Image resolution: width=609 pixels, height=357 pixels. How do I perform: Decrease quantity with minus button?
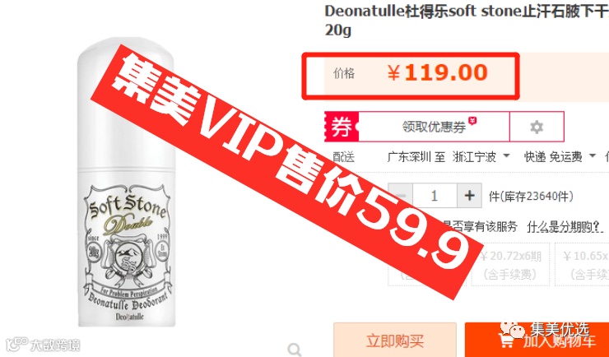coord(401,195)
